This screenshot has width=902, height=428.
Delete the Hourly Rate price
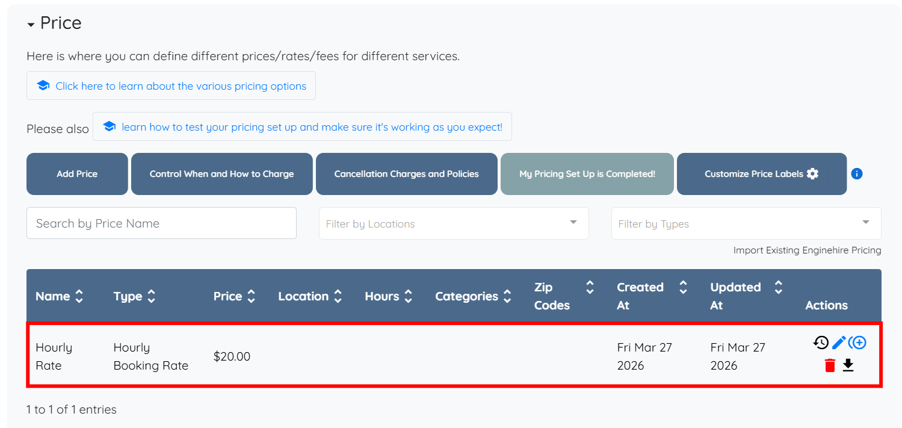tap(830, 365)
